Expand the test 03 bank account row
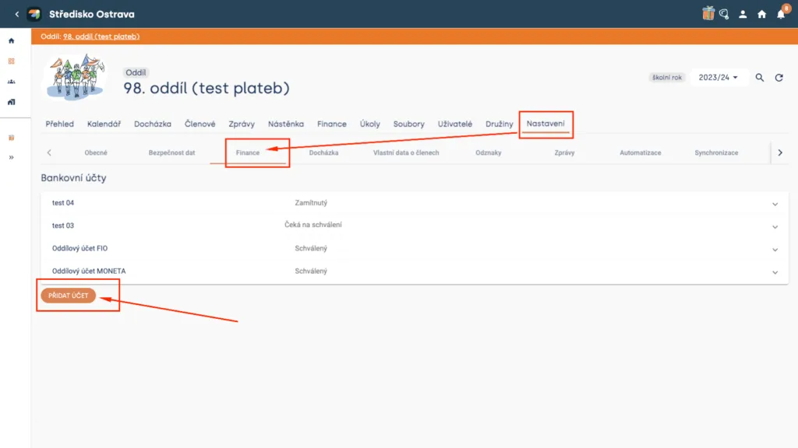Screen dimensions: 798x448 (x=415, y=226)
